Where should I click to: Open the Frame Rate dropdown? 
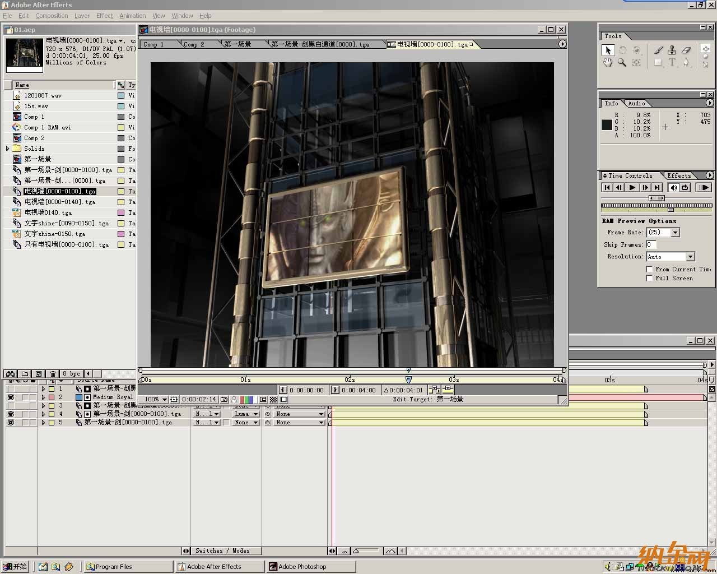[x=675, y=232]
